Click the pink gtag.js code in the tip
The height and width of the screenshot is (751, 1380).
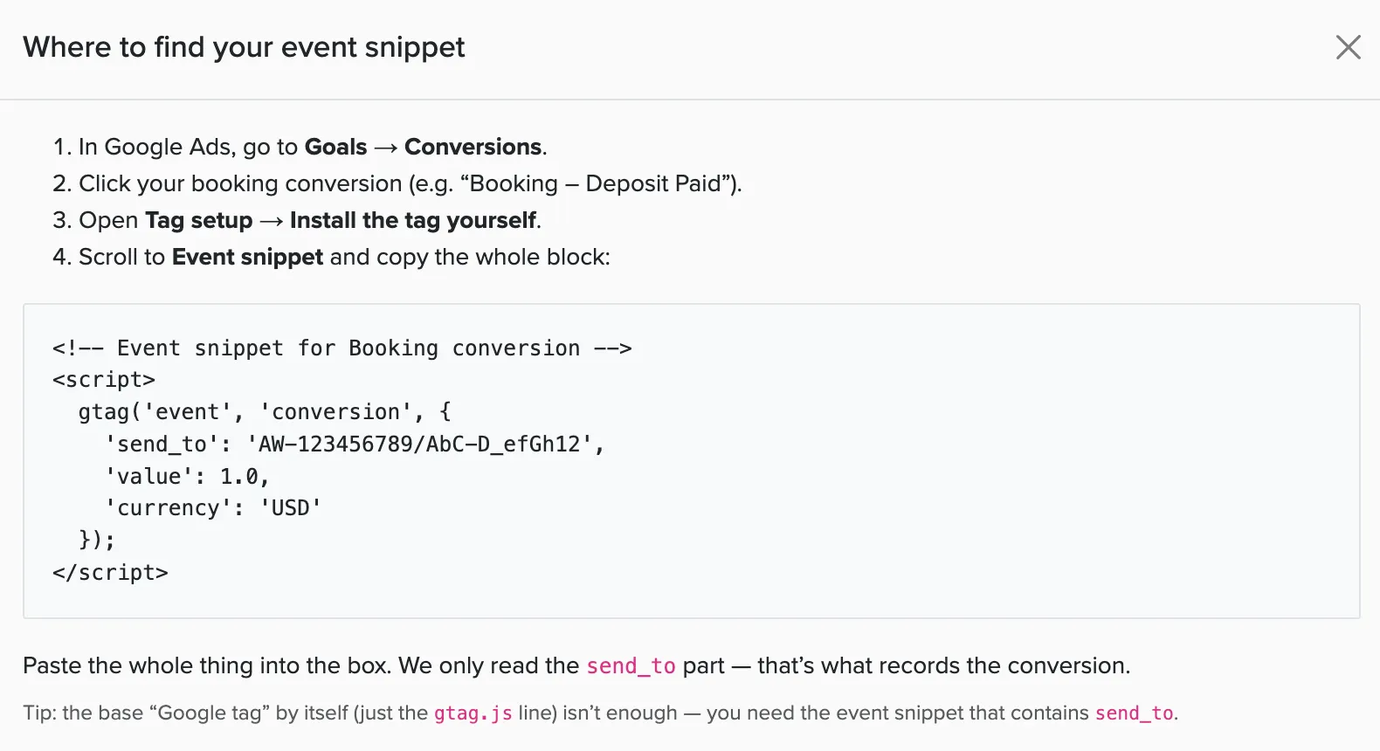473,713
